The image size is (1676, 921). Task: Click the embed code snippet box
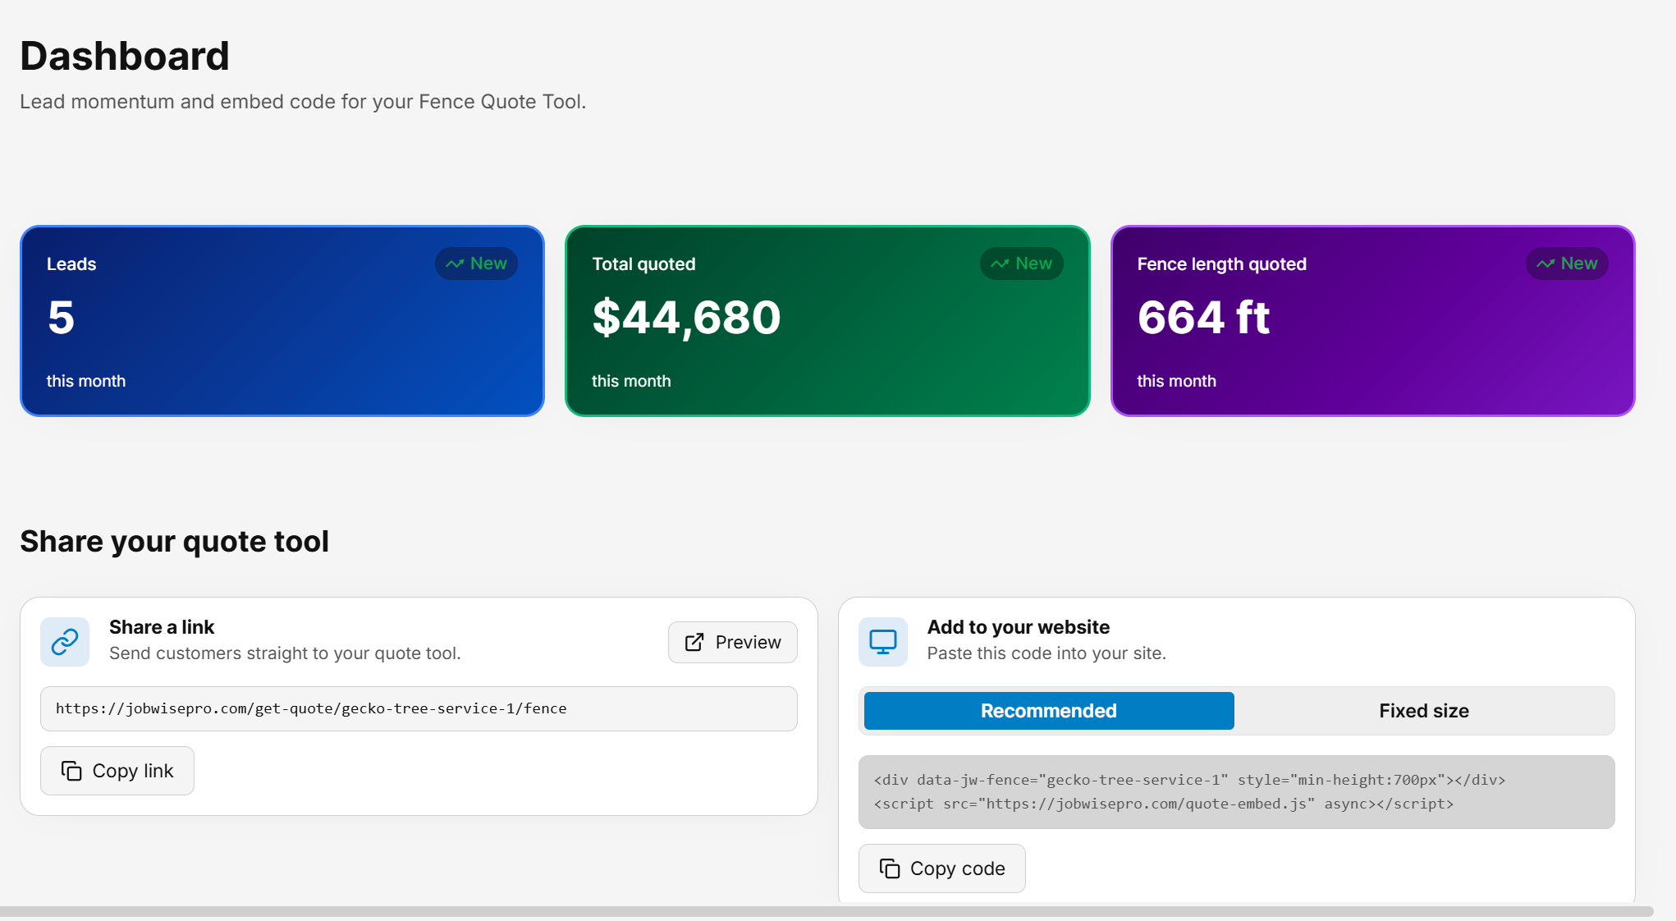[1236, 792]
